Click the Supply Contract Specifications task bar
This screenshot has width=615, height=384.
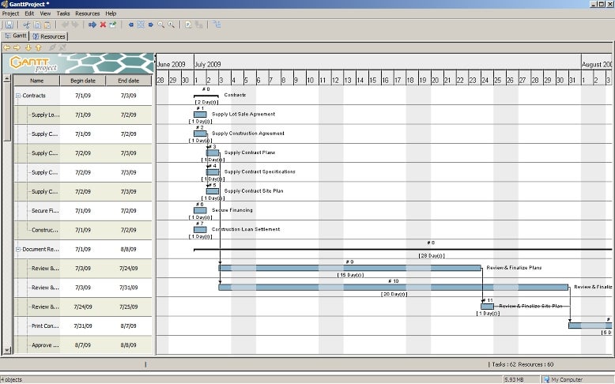tap(213, 172)
